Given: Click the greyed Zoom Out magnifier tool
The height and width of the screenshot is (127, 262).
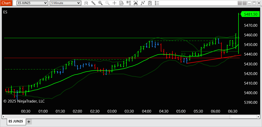Looking at the screenshot, I should tap(108, 3).
